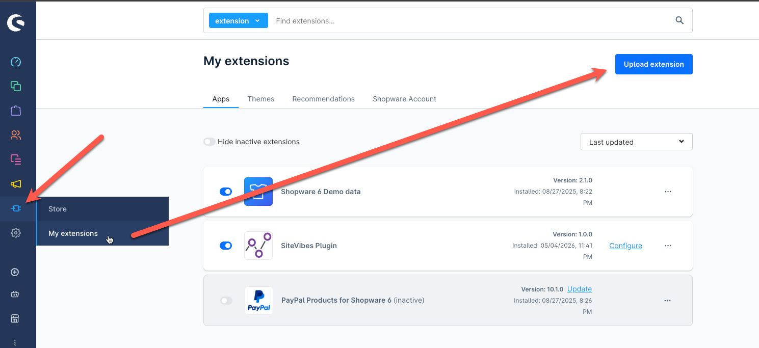Open the Content layout icon in sidebar

(x=16, y=159)
